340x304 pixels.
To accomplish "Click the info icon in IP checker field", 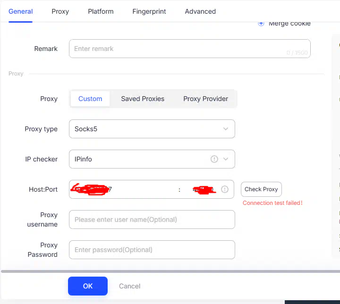I will pos(214,159).
